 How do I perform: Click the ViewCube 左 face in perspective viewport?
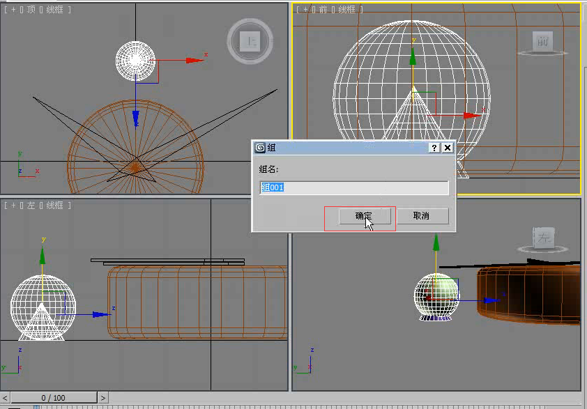544,238
